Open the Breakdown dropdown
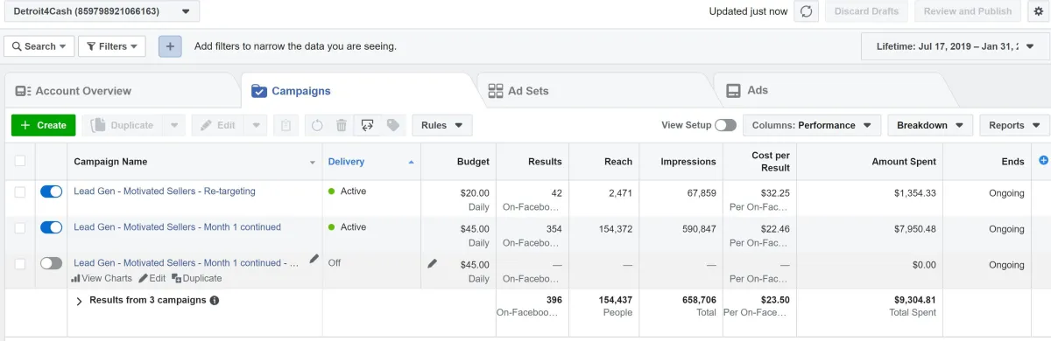1051x341 pixels. (930, 125)
